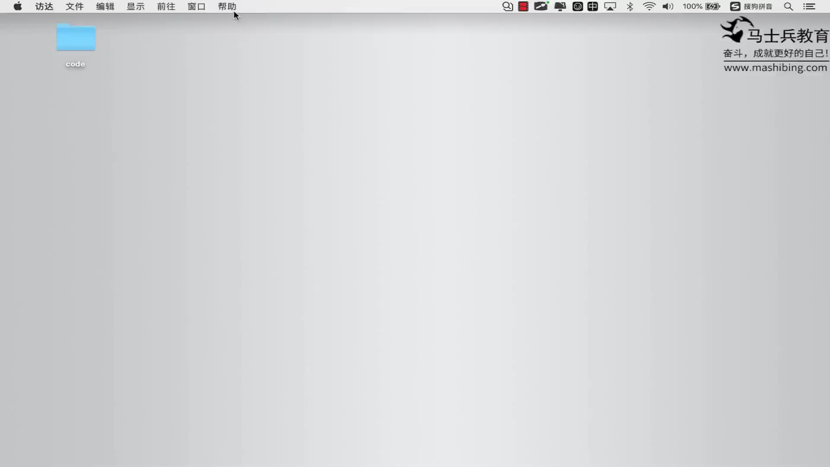Open the brush sketch tool menu bar icon

(541, 6)
